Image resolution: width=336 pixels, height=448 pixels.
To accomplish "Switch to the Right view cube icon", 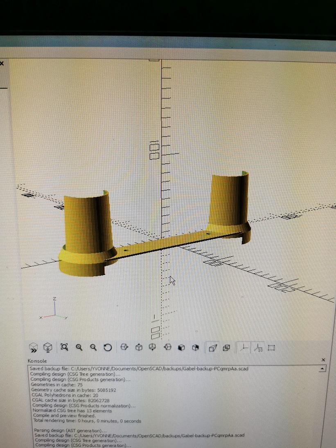I will 124,347.
